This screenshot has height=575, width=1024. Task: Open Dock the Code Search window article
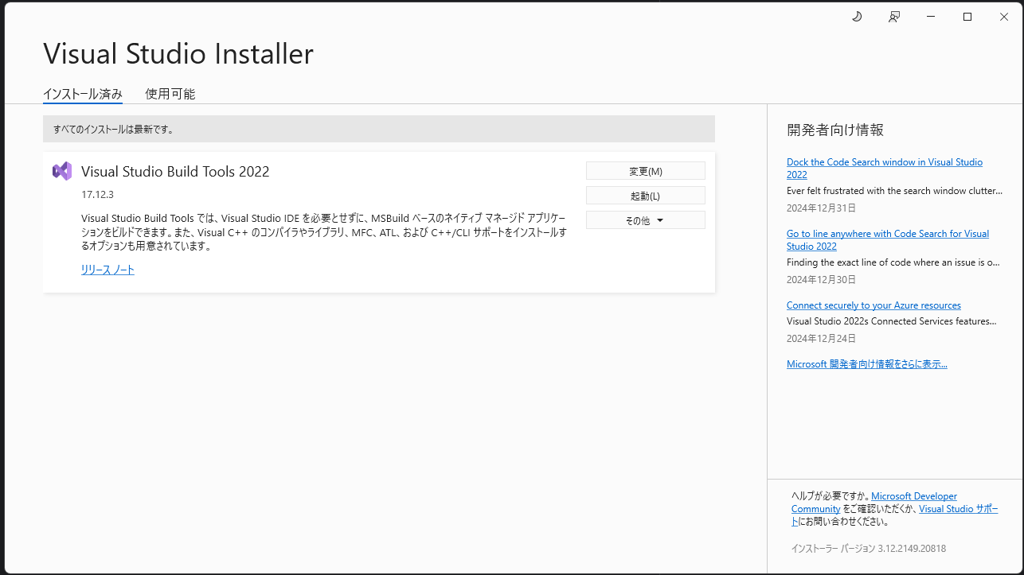coord(885,168)
